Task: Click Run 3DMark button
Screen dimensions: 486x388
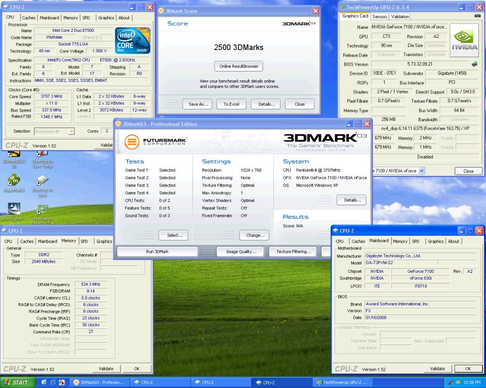Action: click(x=157, y=252)
